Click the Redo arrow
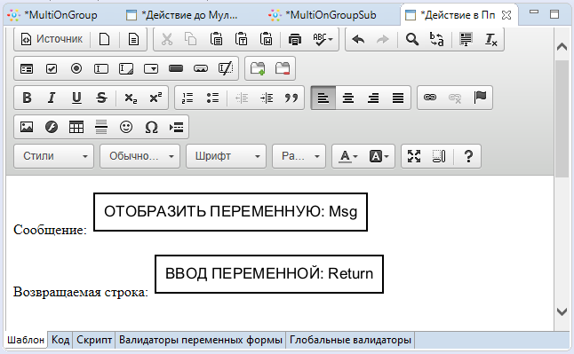 pyautogui.click(x=383, y=39)
